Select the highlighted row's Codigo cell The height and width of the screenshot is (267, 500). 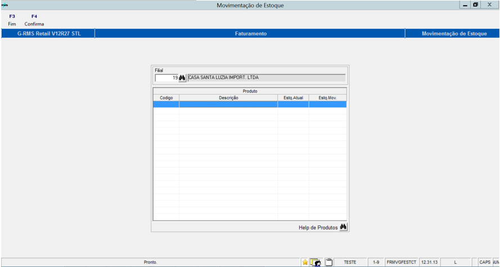pyautogui.click(x=166, y=104)
